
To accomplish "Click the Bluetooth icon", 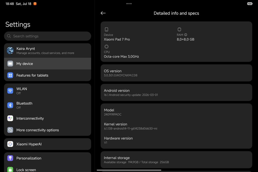I will click(10, 105).
